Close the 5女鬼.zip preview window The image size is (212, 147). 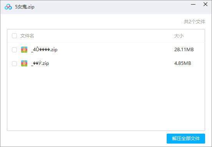pyautogui.click(x=205, y=4)
